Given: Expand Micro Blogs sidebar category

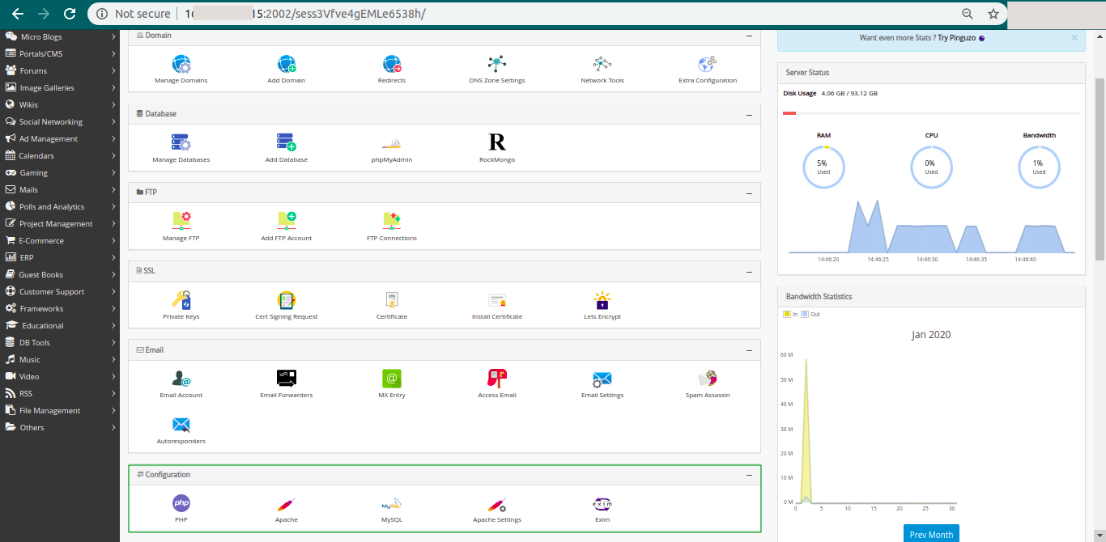Looking at the screenshot, I should [59, 36].
